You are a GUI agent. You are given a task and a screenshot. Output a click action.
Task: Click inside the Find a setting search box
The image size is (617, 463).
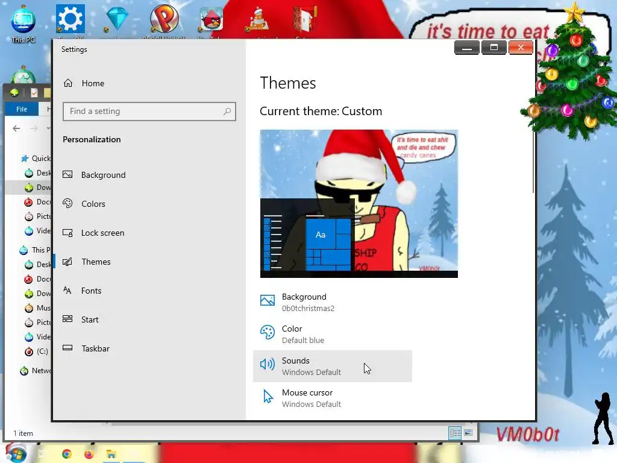point(149,112)
